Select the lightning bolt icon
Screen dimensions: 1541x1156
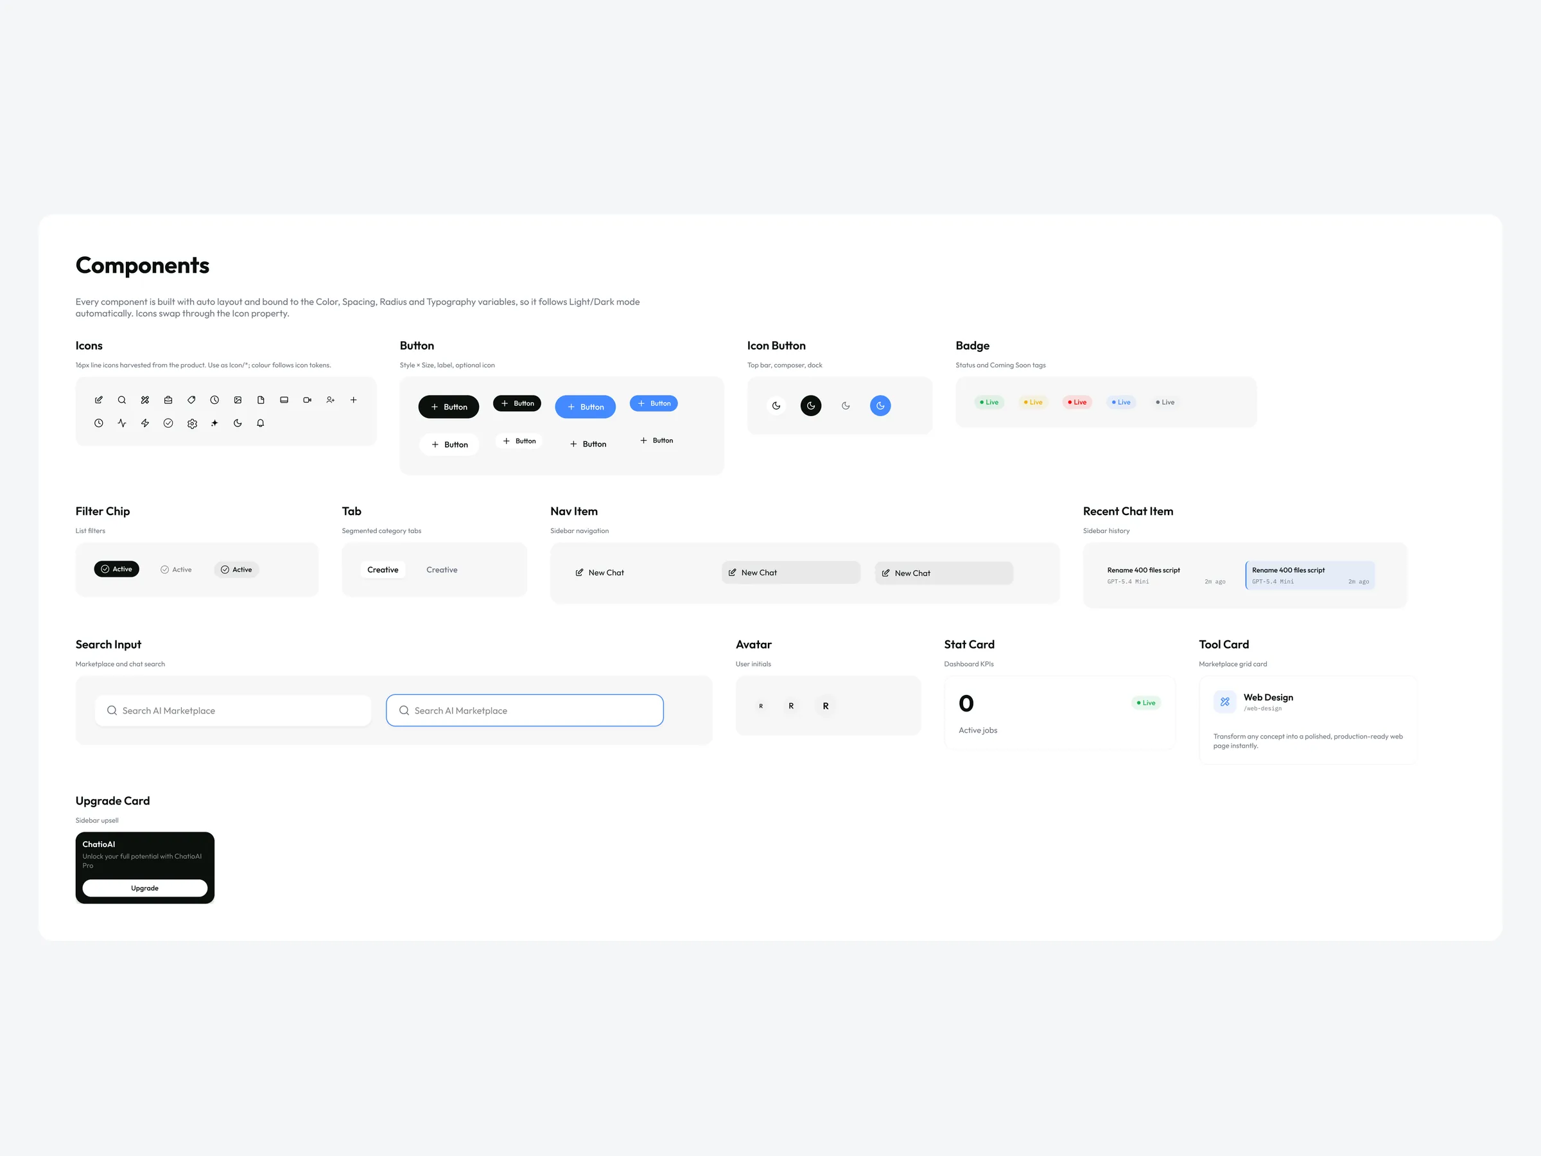(145, 423)
